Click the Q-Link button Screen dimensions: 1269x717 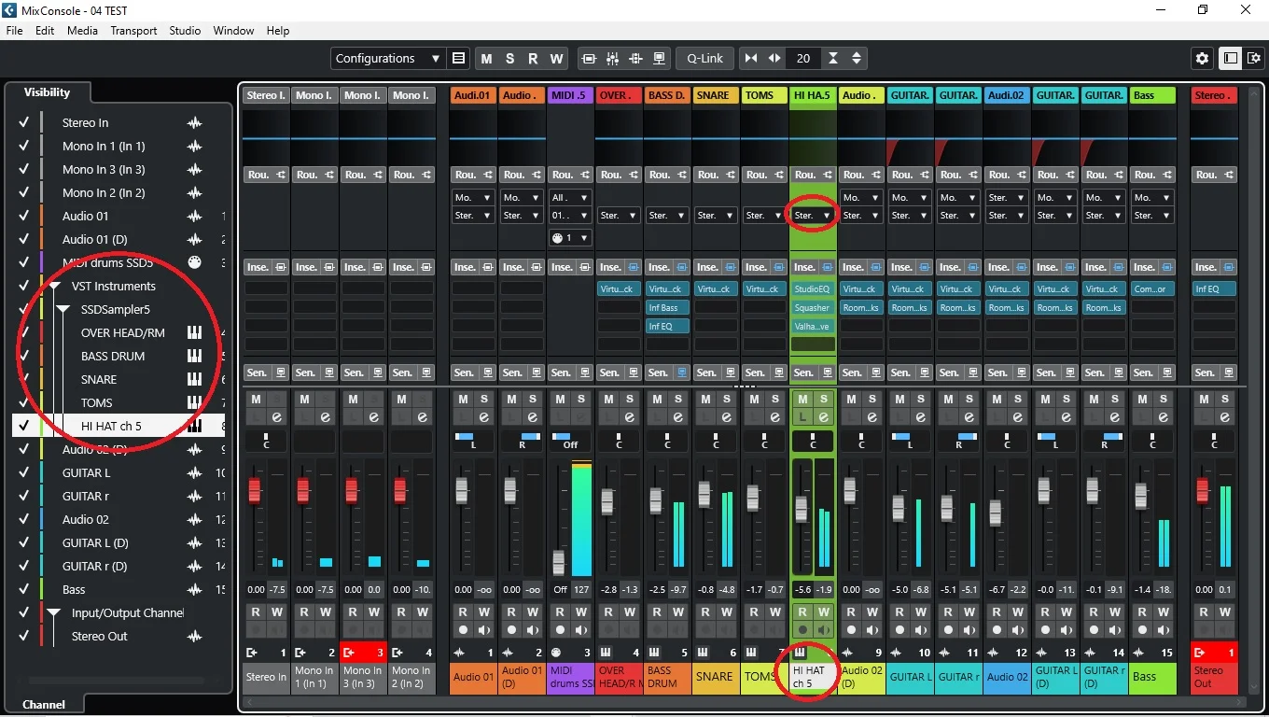704,59
